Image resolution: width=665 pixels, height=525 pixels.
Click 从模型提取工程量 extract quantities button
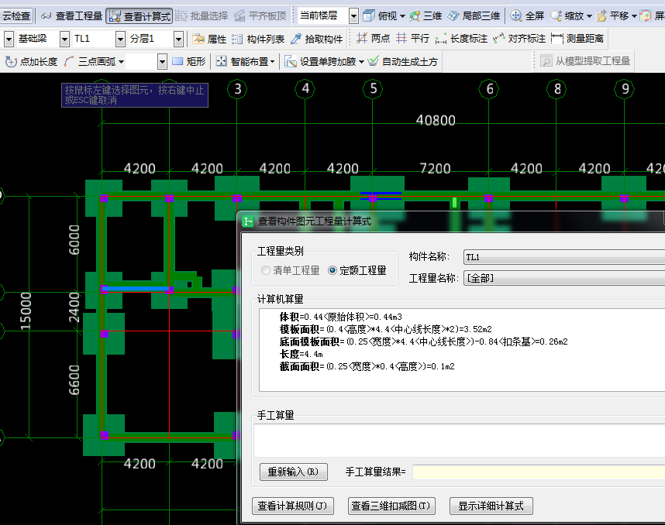[x=586, y=61]
